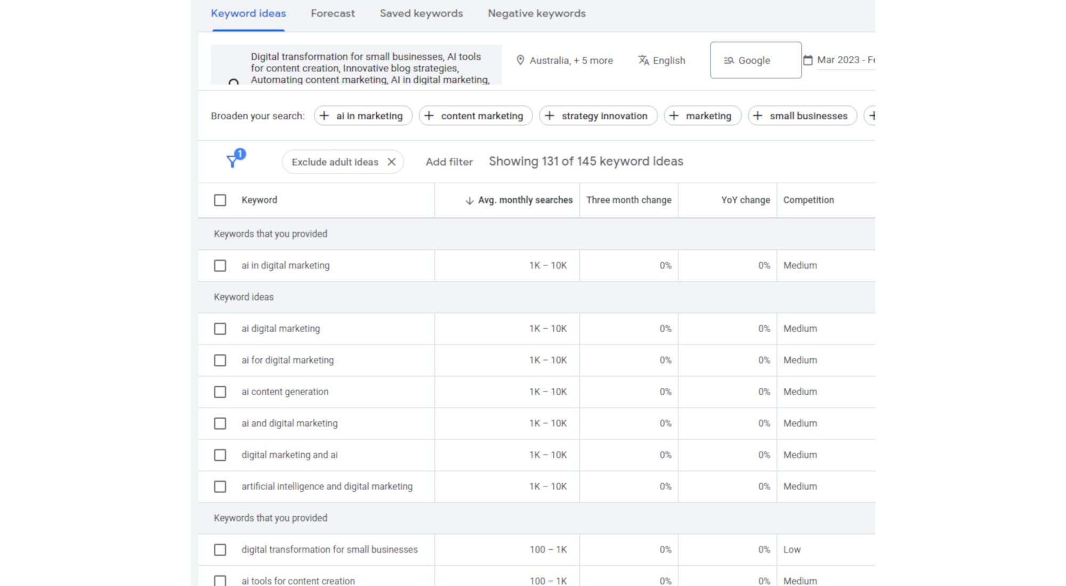Toggle the select-all Keyword checkbox

tap(220, 200)
